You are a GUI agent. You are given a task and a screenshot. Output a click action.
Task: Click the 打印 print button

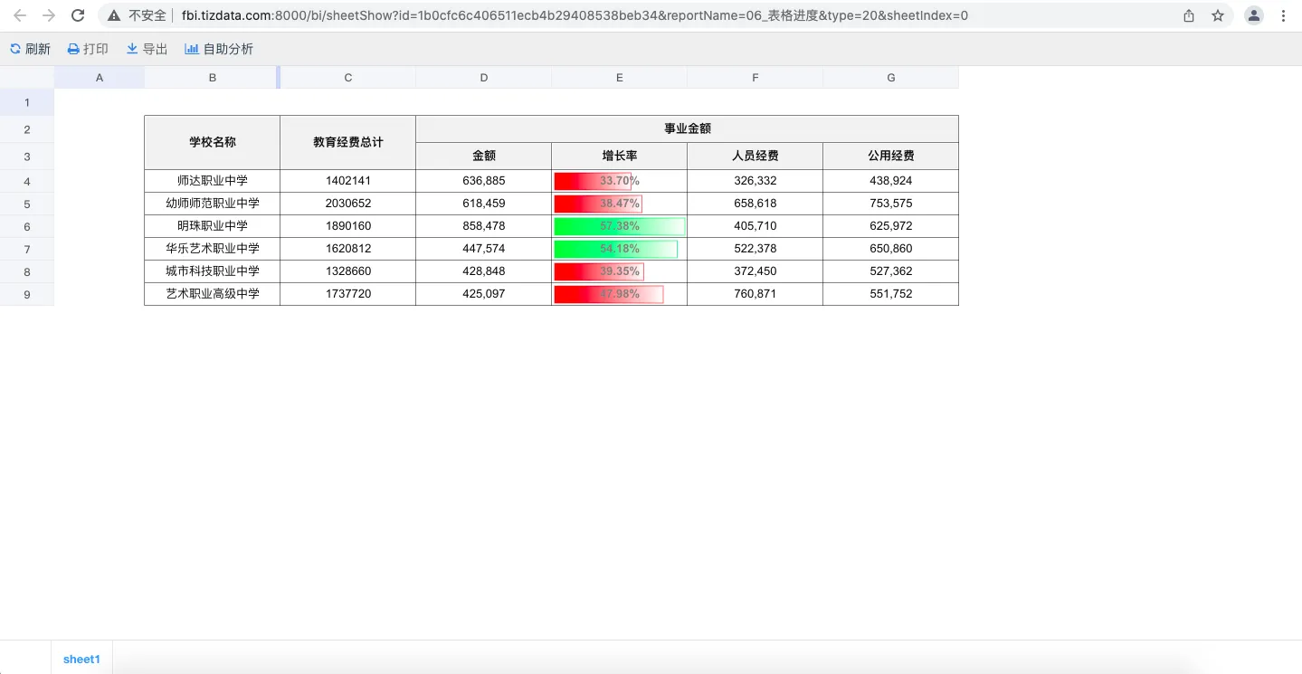pos(88,49)
